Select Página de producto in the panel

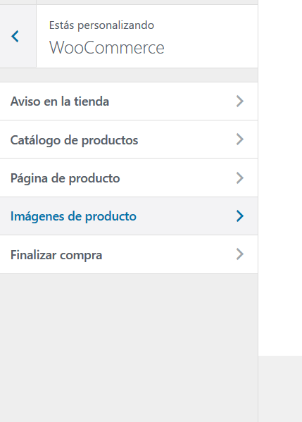[x=129, y=178]
